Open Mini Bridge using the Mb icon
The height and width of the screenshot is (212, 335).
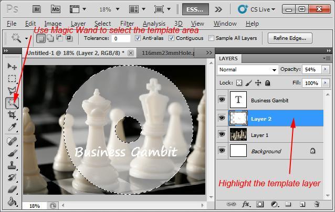56,9
